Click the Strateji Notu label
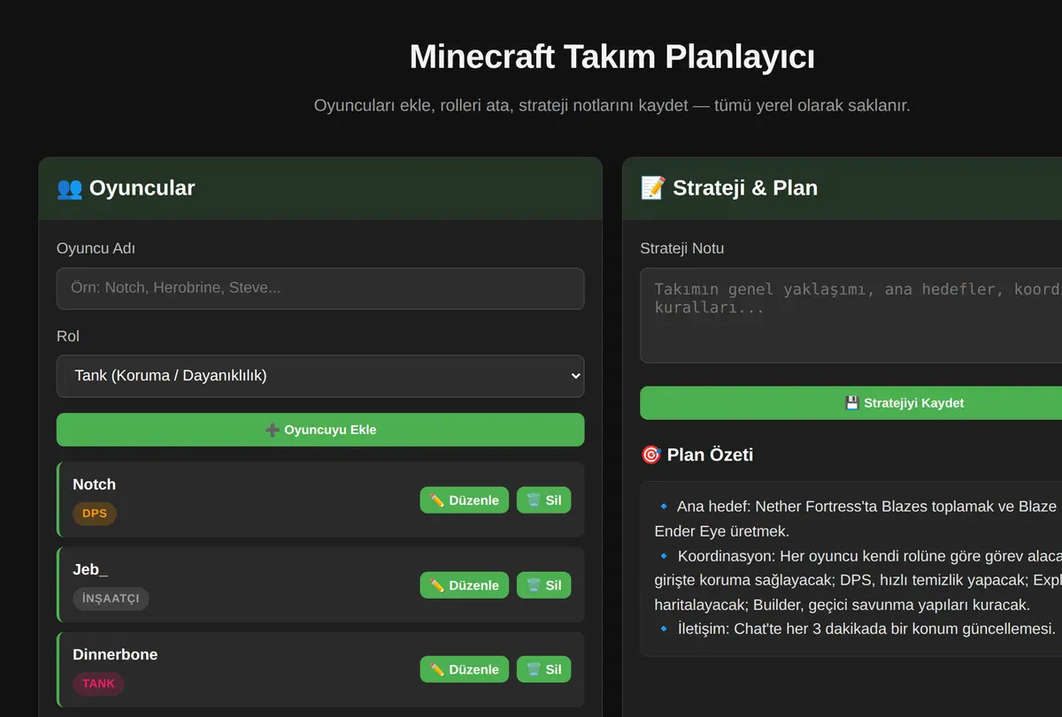This screenshot has width=1062, height=717. point(682,249)
